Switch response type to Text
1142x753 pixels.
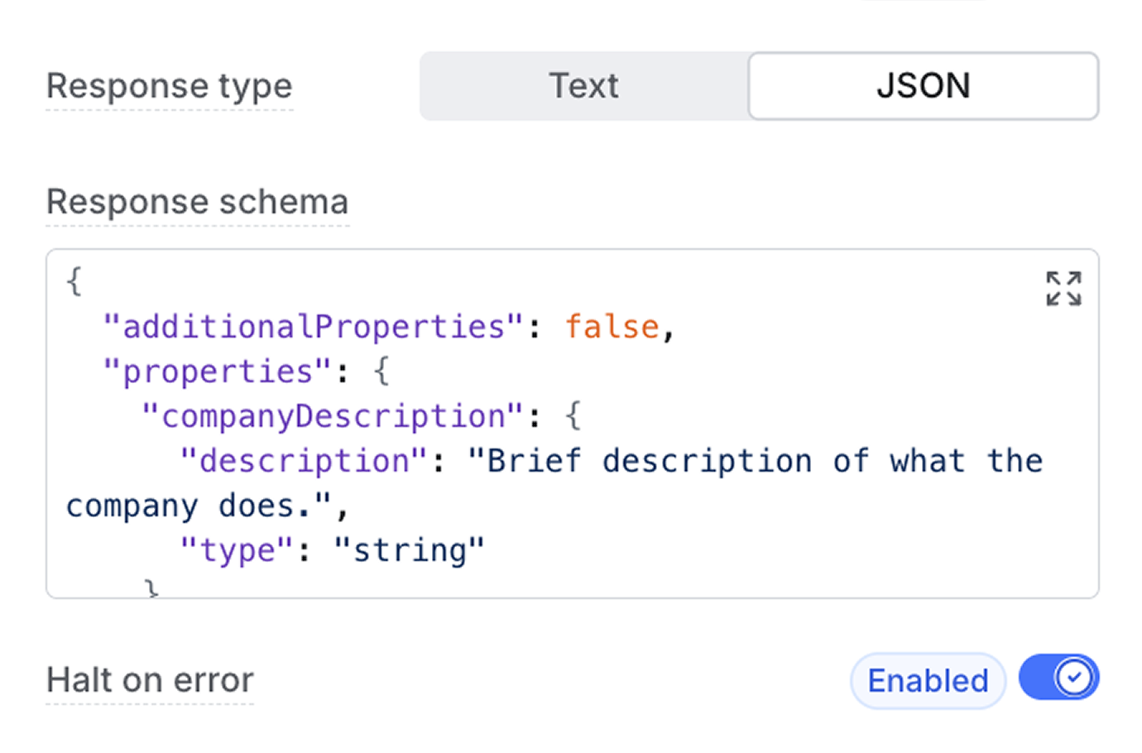[x=583, y=86]
